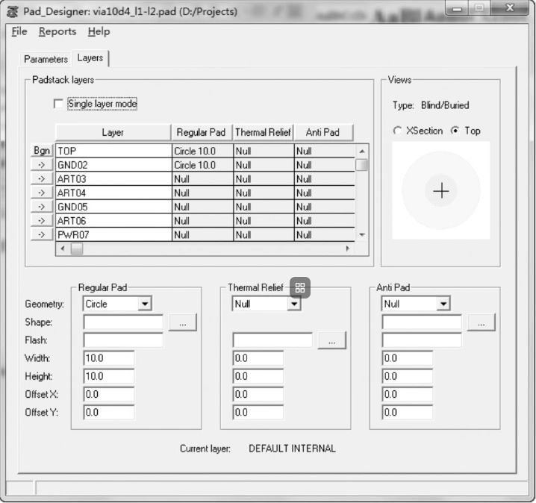Click the grid icon next to Thermal Relief
The width and height of the screenshot is (536, 503).
(x=300, y=287)
